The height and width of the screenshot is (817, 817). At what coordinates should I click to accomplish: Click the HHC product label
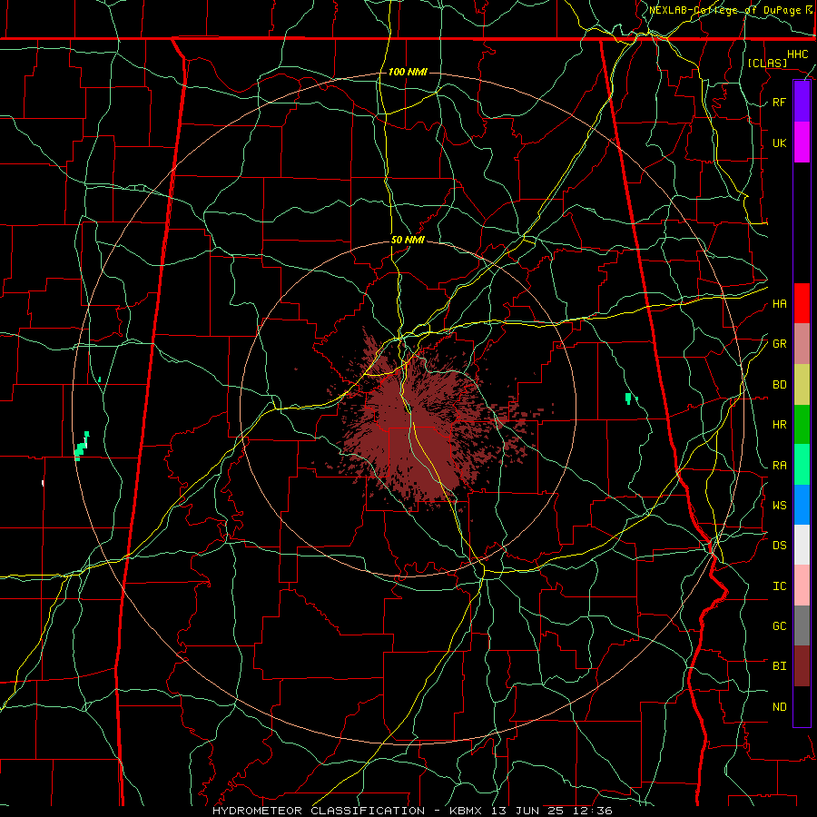tap(797, 54)
